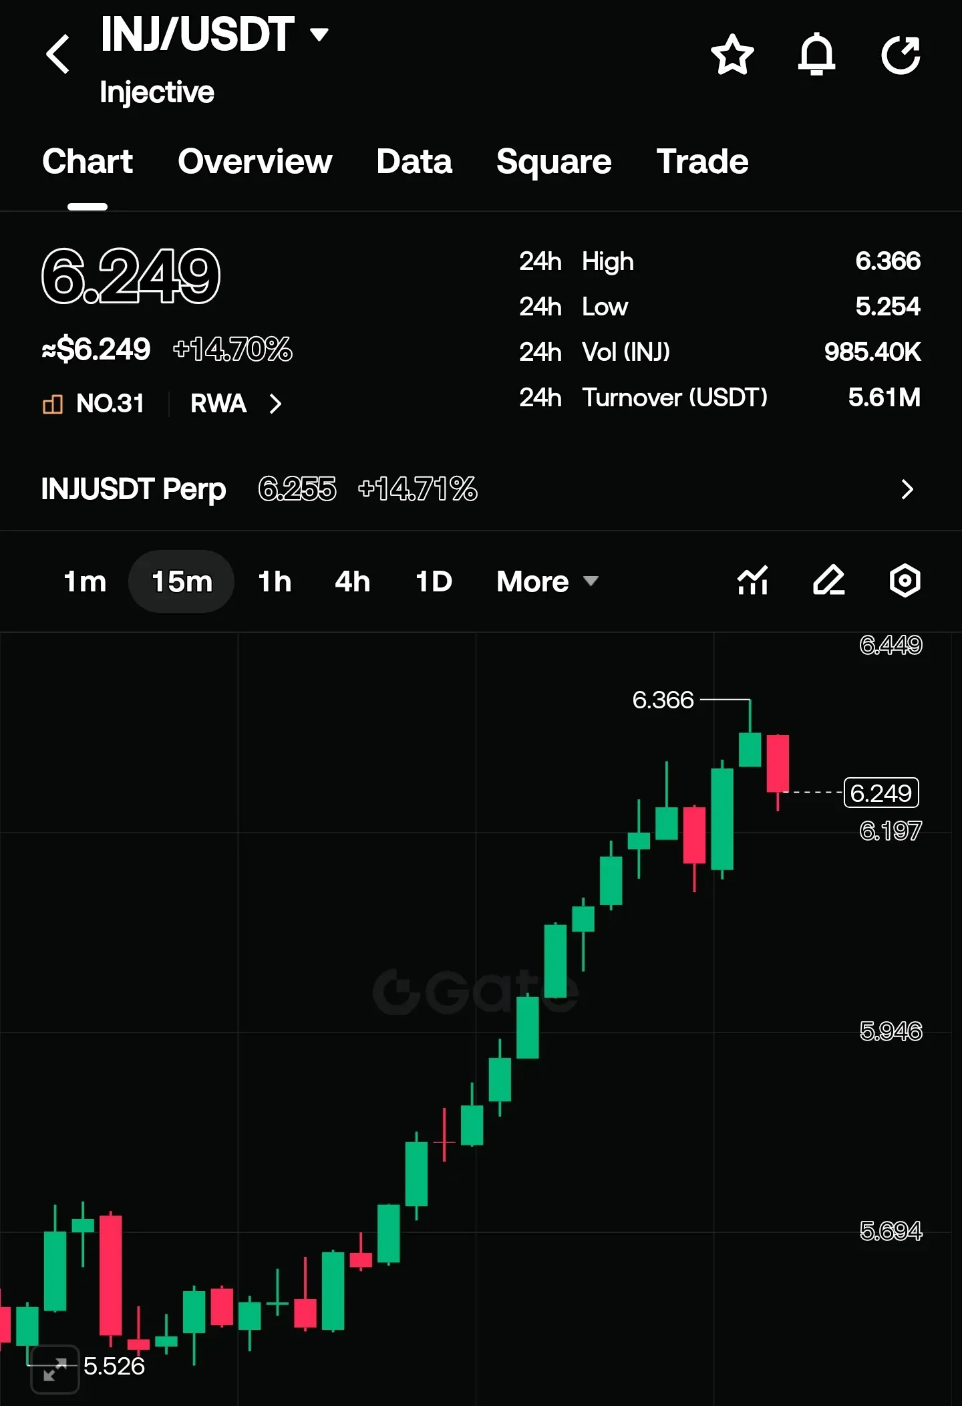Screen dimensions: 962x1406
Task: Open INJUSDT Perp details chevron
Action: coord(907,489)
